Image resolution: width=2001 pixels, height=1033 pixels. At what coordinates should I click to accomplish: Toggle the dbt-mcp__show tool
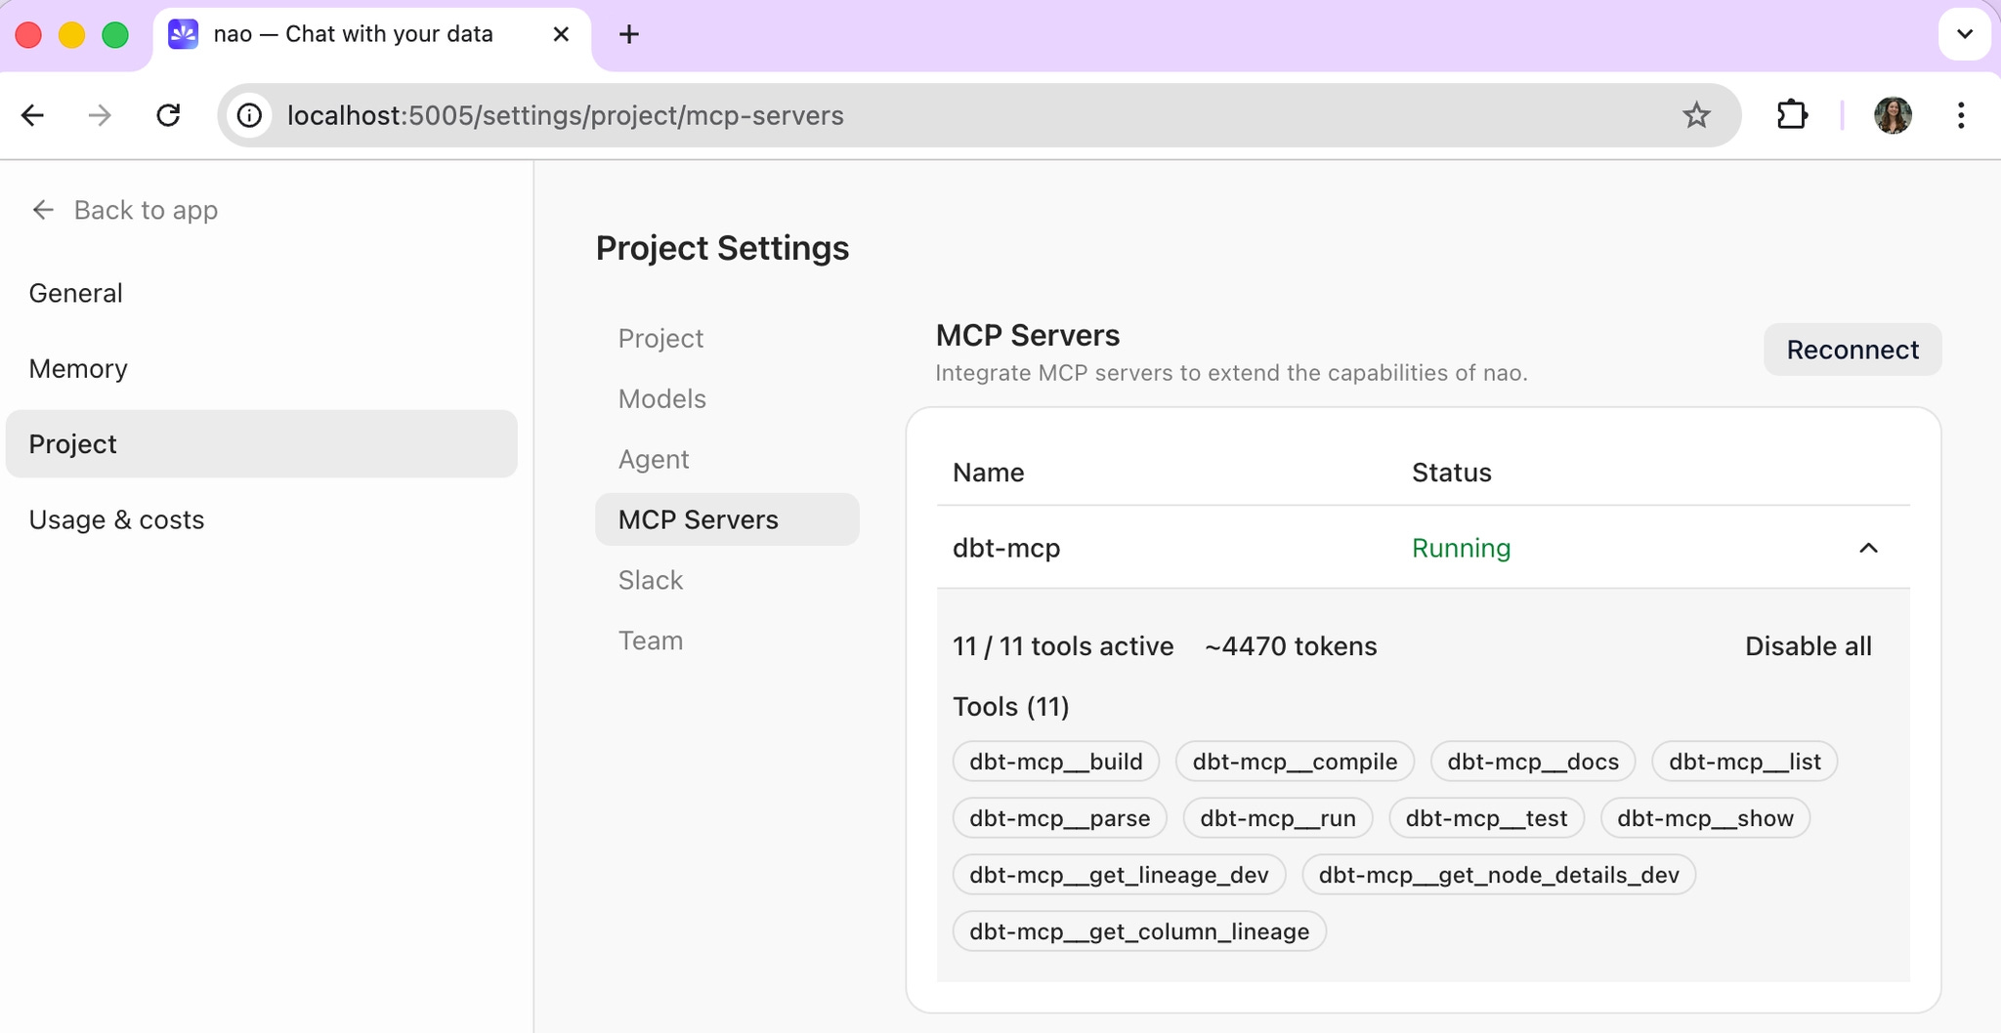(x=1705, y=818)
